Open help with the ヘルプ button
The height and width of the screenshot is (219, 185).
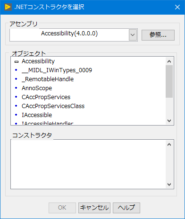(126, 208)
